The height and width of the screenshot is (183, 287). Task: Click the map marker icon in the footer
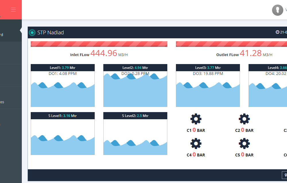(x=285, y=175)
